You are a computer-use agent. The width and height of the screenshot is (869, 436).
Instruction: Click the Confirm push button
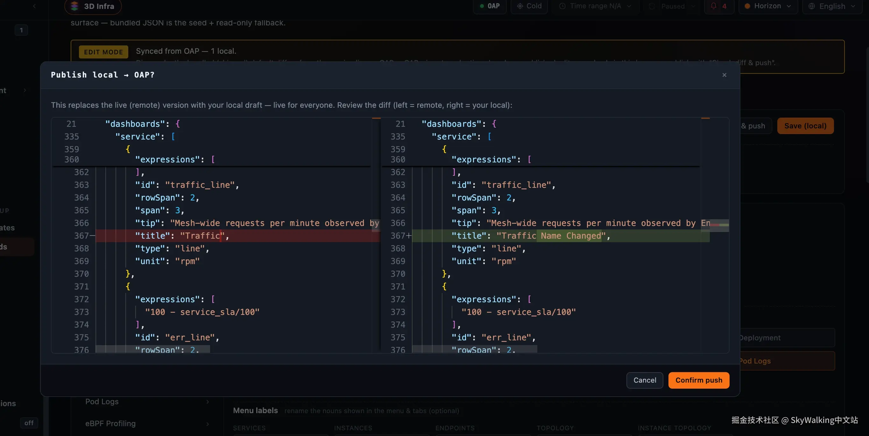pyautogui.click(x=699, y=380)
